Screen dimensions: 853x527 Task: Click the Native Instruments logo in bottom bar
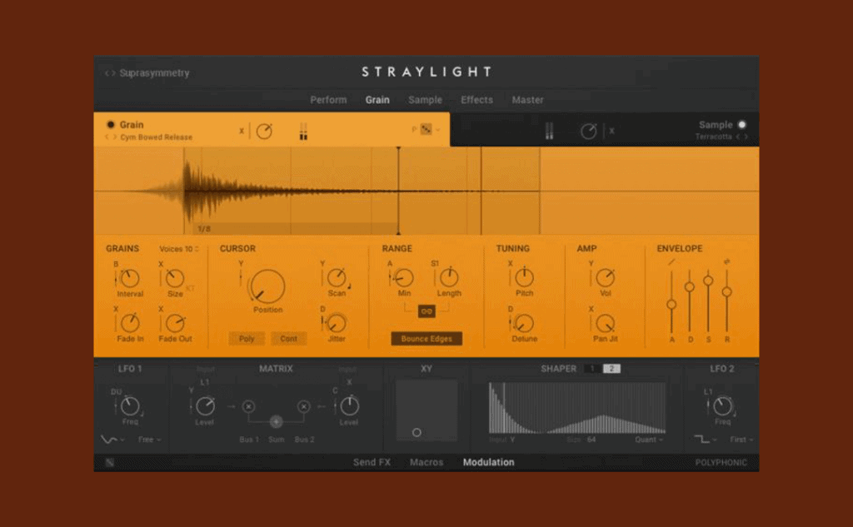coord(110,463)
